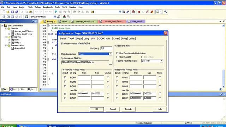Collapse the Source Files folder
The width and height of the screenshot is (226, 127).
(x=6, y=37)
